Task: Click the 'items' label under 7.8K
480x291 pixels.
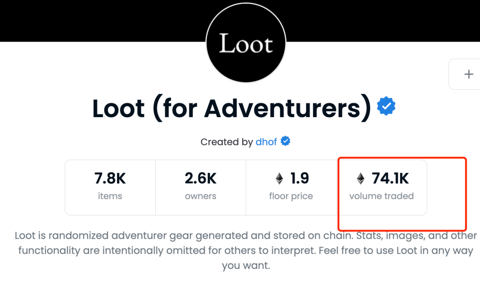Action: point(110,196)
